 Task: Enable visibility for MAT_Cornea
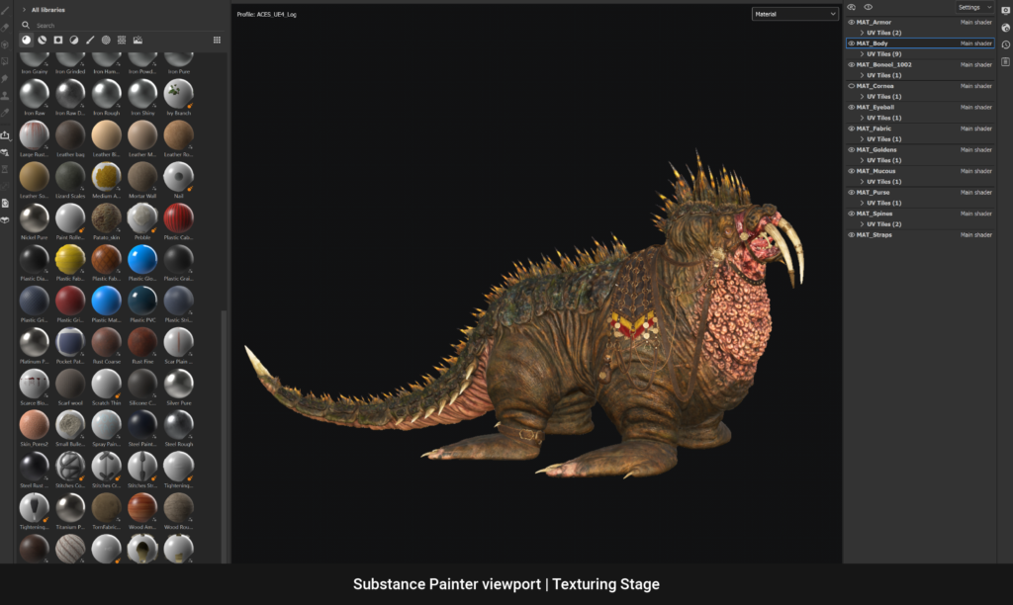click(x=851, y=86)
